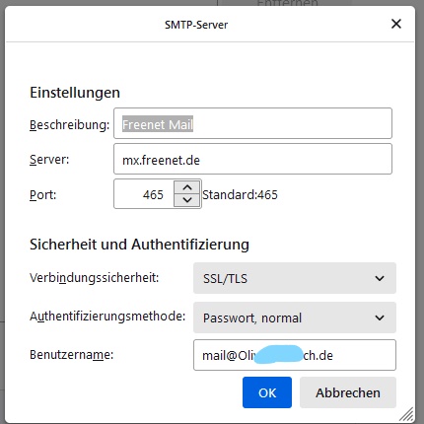Click the Beschreibung label
424x424 pixels.
pyautogui.click(x=69, y=125)
